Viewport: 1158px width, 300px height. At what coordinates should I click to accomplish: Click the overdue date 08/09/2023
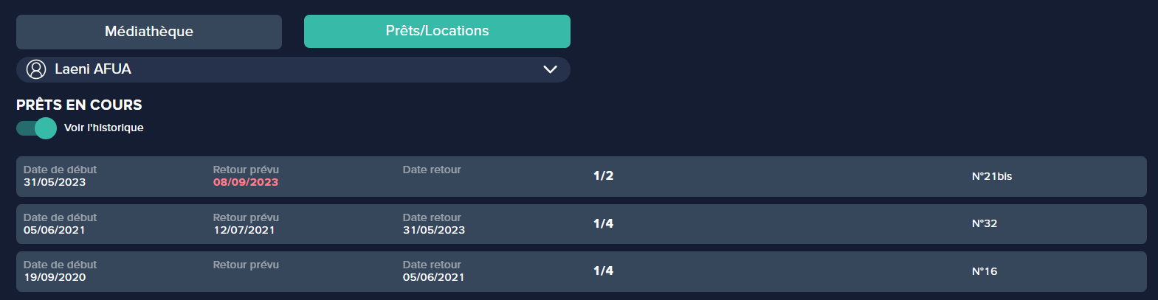point(246,182)
